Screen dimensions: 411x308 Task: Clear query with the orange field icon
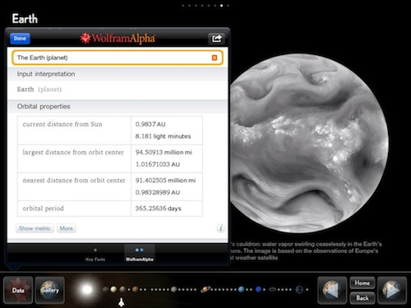pyautogui.click(x=215, y=57)
